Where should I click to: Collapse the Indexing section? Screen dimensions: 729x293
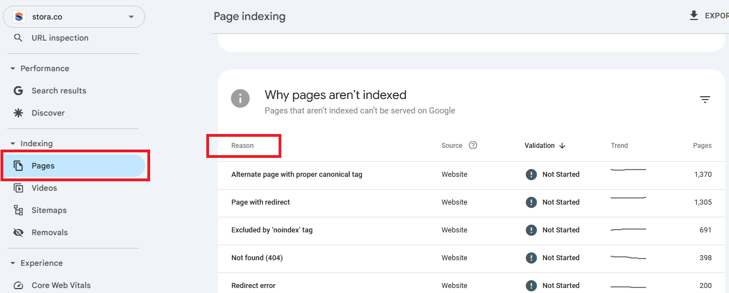tap(13, 143)
